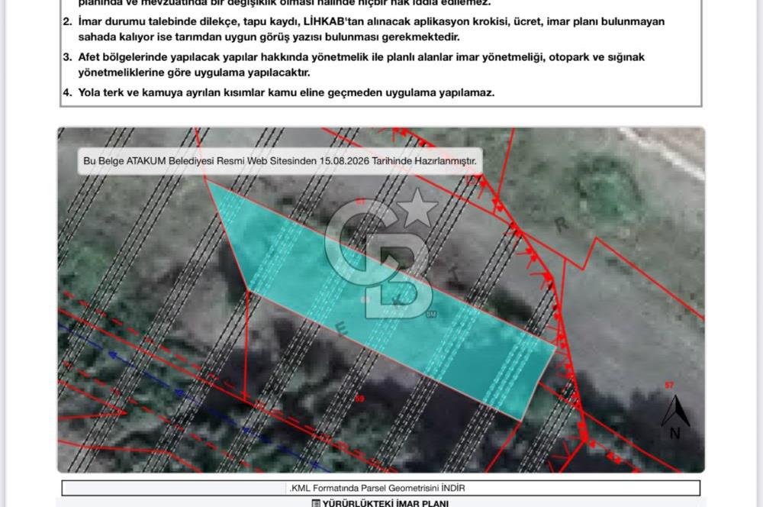Click parcel number 59 label on map
The image size is (763, 507).
pos(359,399)
